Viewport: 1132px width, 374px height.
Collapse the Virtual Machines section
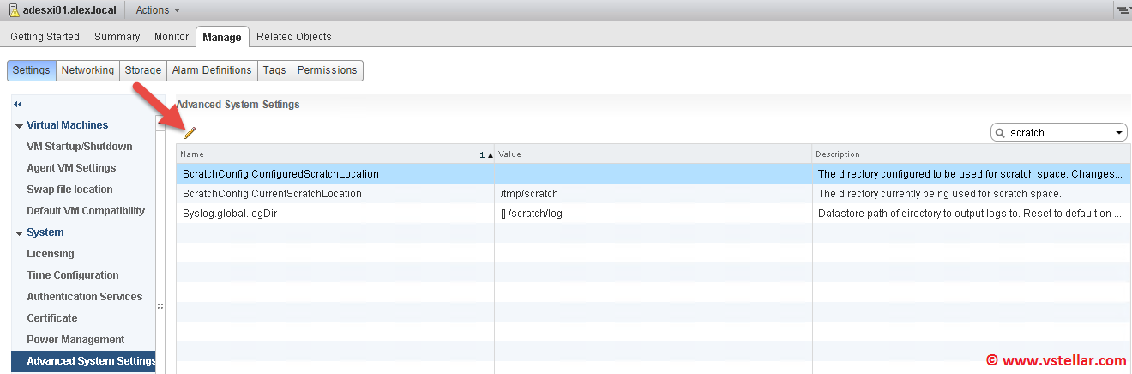click(19, 126)
